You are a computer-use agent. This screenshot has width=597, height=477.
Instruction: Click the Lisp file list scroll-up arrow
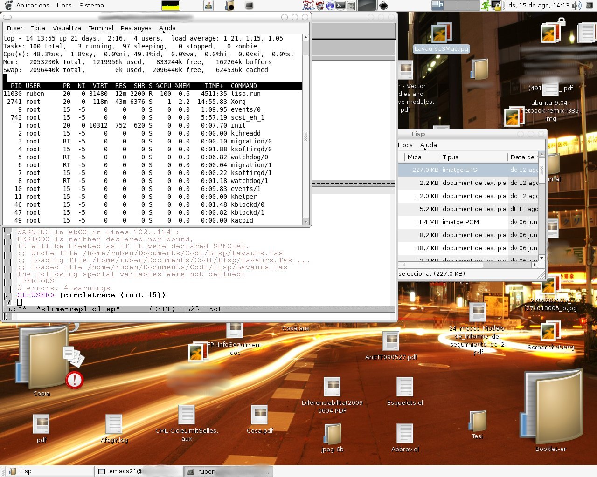(542, 154)
